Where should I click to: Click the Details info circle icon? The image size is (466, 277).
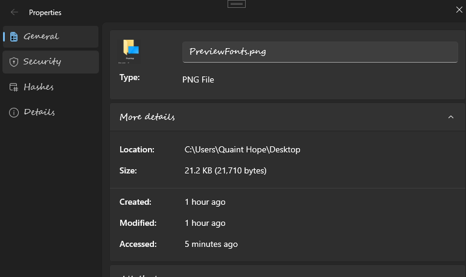point(13,113)
